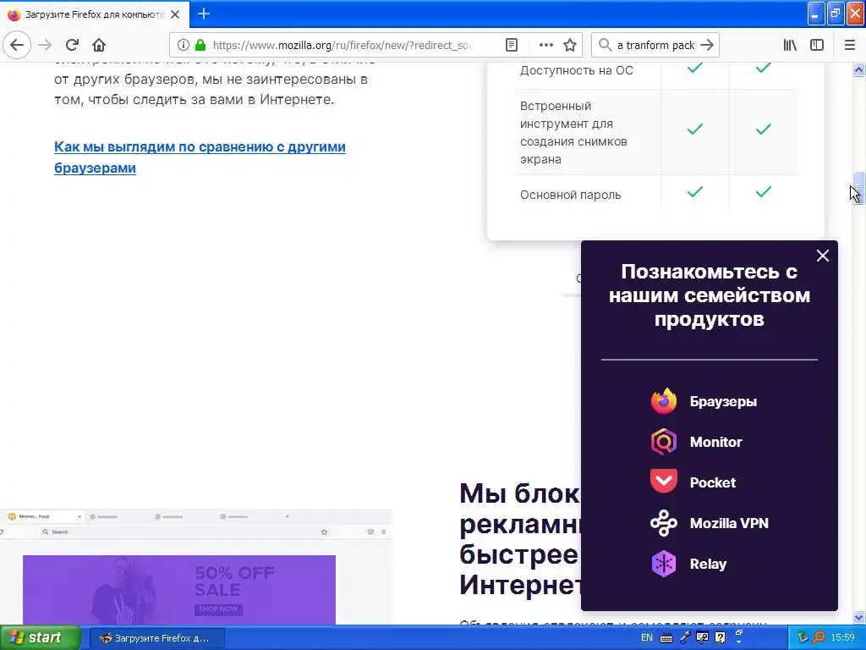Toggle the sidebars panel icon

[817, 45]
